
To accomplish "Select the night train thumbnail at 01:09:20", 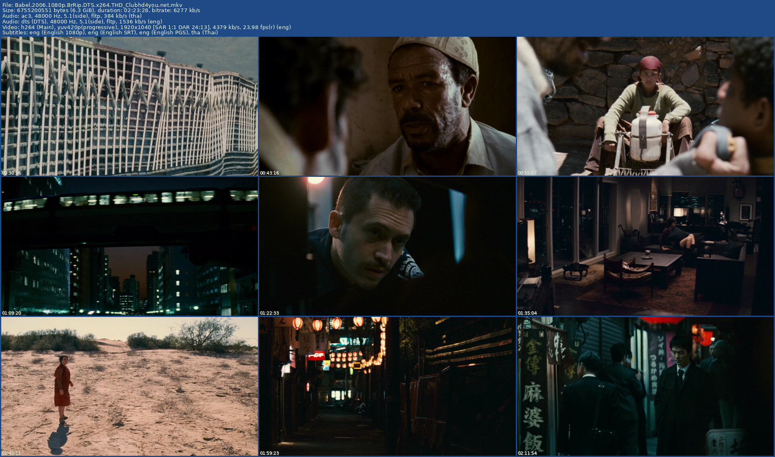I will (130, 246).
